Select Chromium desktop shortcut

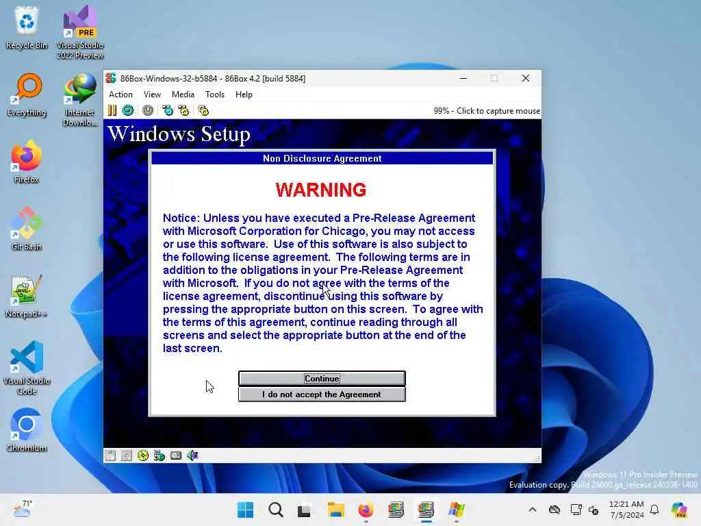tap(27, 431)
